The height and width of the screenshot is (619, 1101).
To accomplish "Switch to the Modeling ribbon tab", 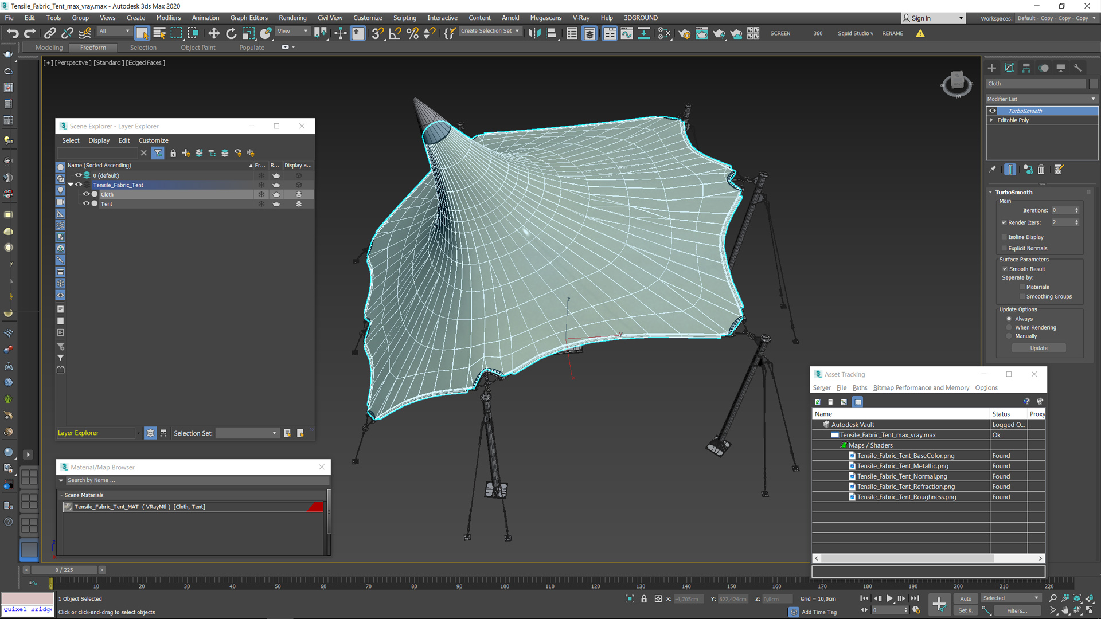I will pyautogui.click(x=49, y=48).
